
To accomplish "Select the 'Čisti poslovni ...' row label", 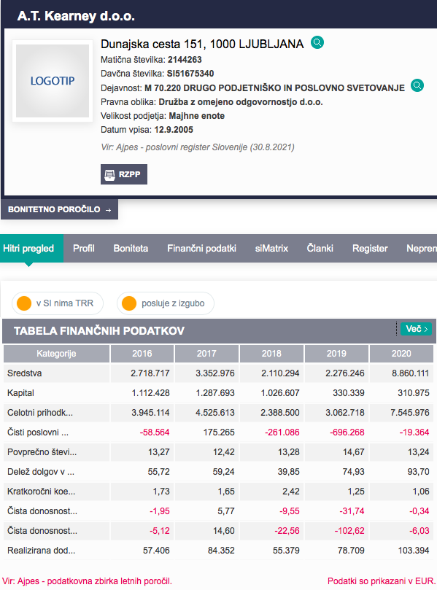I will pyautogui.click(x=38, y=432).
